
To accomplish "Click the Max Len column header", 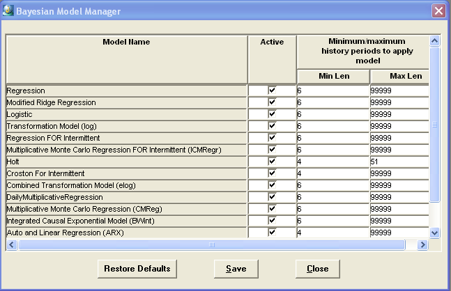I will pos(400,77).
